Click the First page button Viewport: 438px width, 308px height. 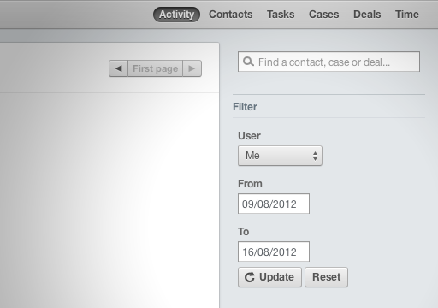155,68
